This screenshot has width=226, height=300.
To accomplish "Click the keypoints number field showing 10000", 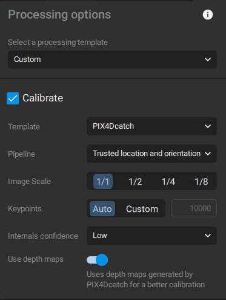I will click(x=194, y=208).
